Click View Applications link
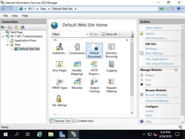Image resolution: width=185 pixels, height=139 pixels. [156, 59]
